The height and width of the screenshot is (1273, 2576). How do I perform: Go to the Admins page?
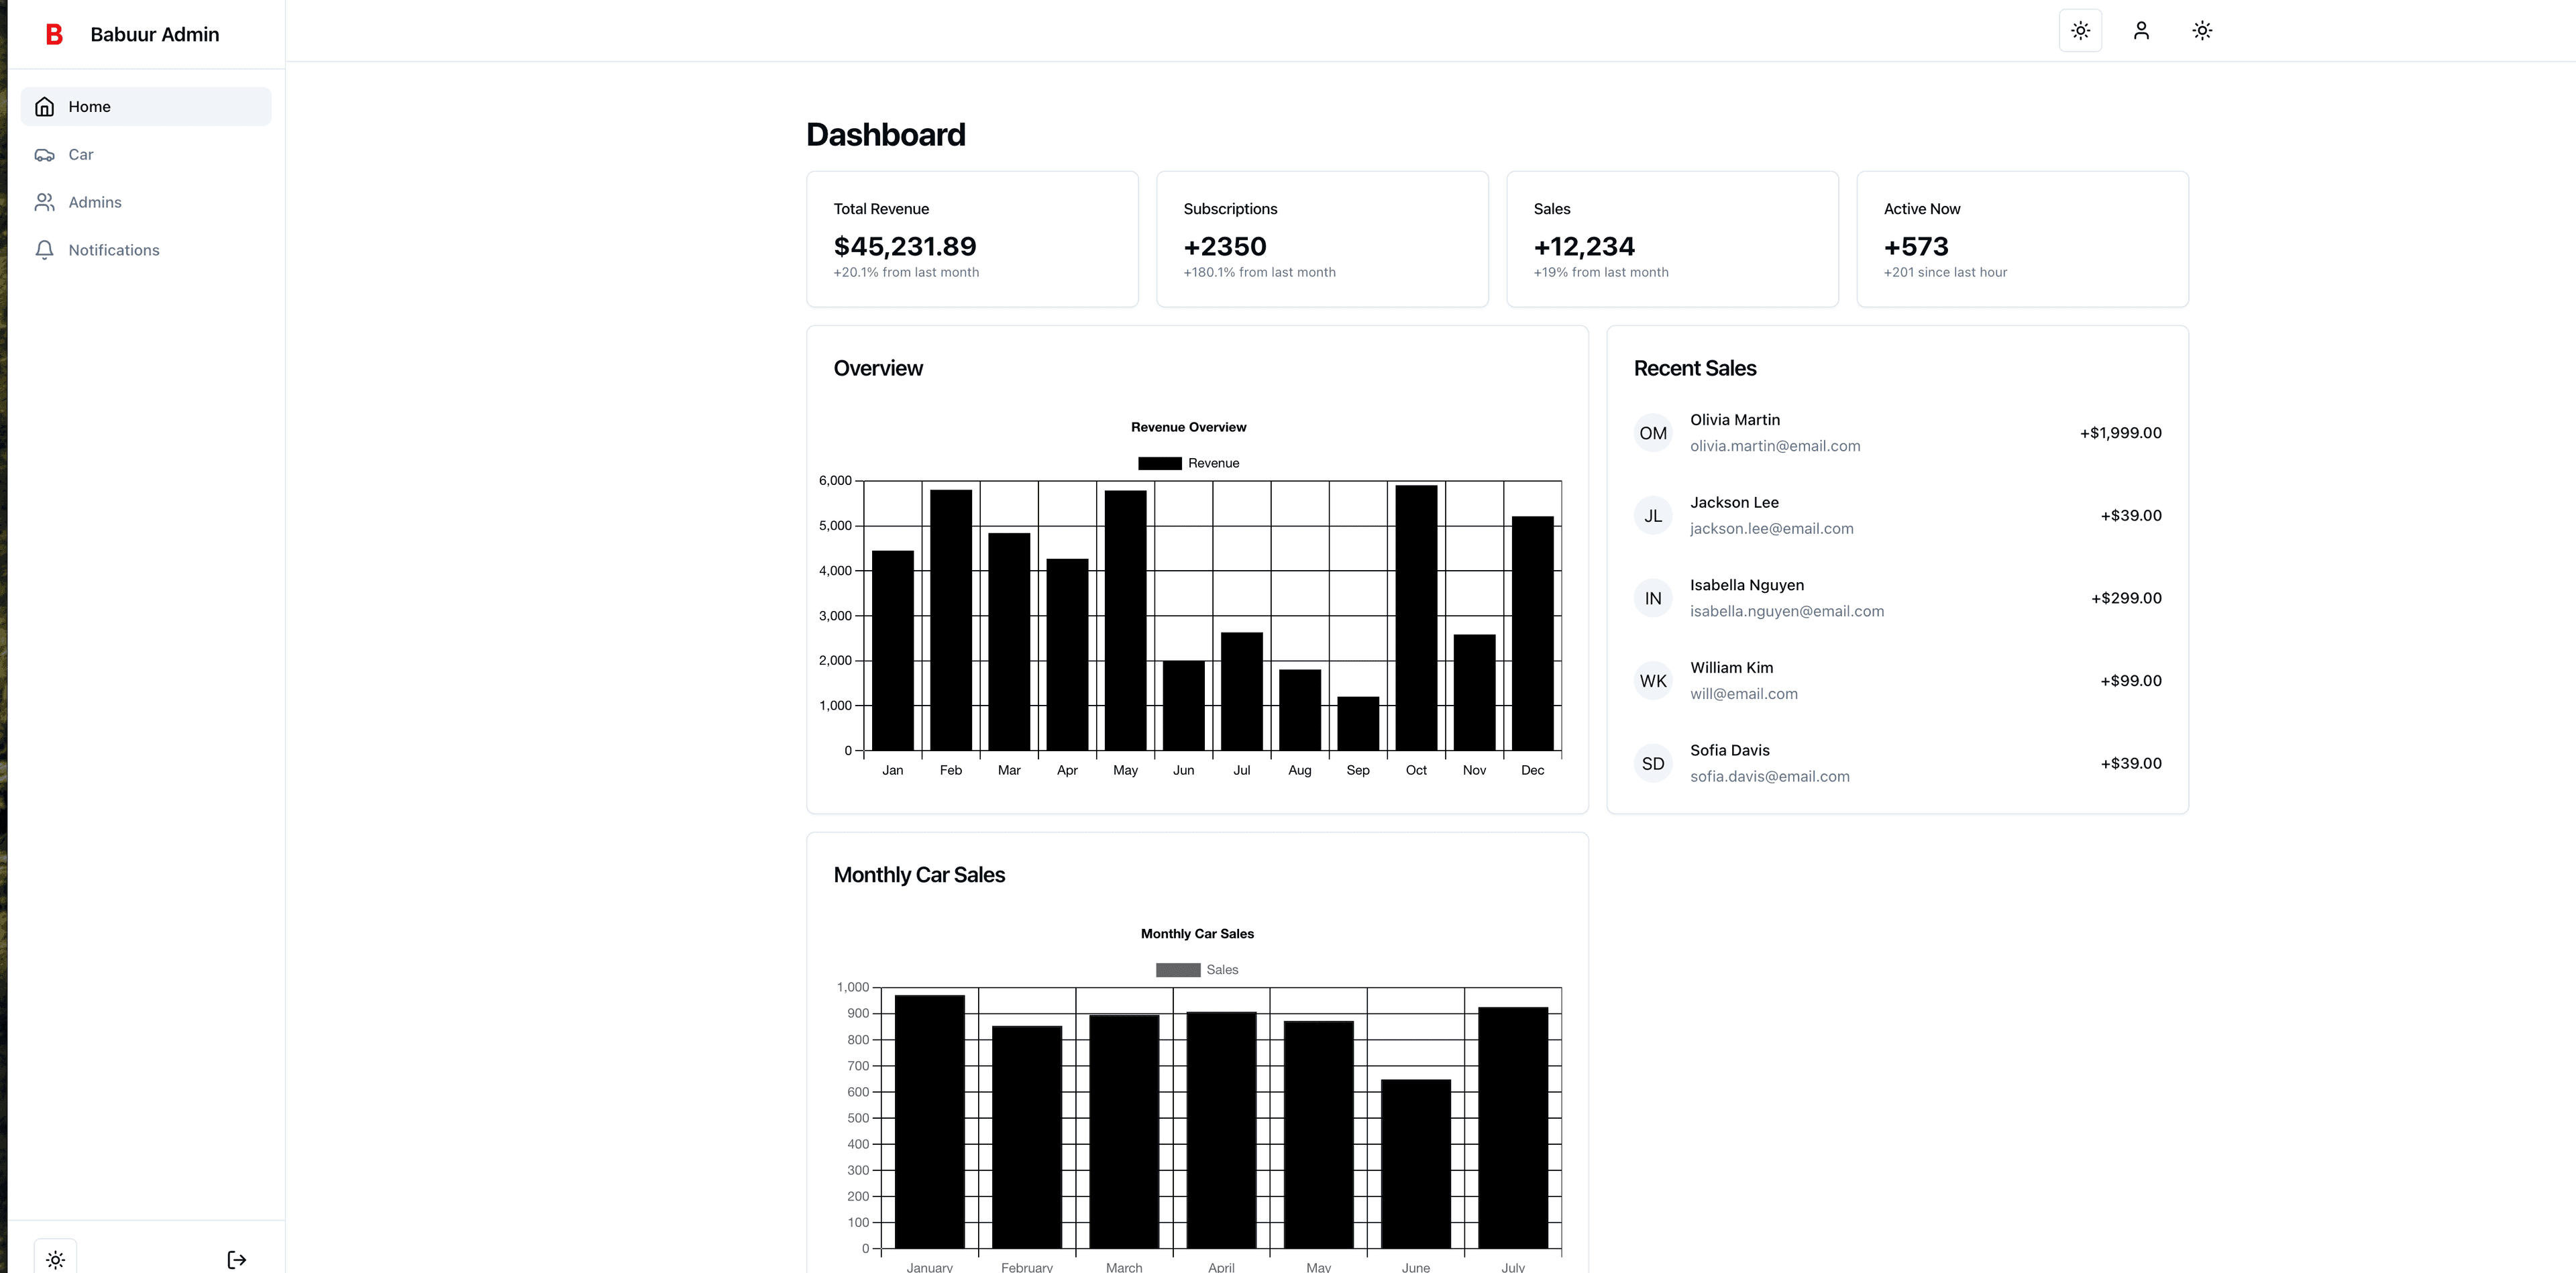click(95, 203)
